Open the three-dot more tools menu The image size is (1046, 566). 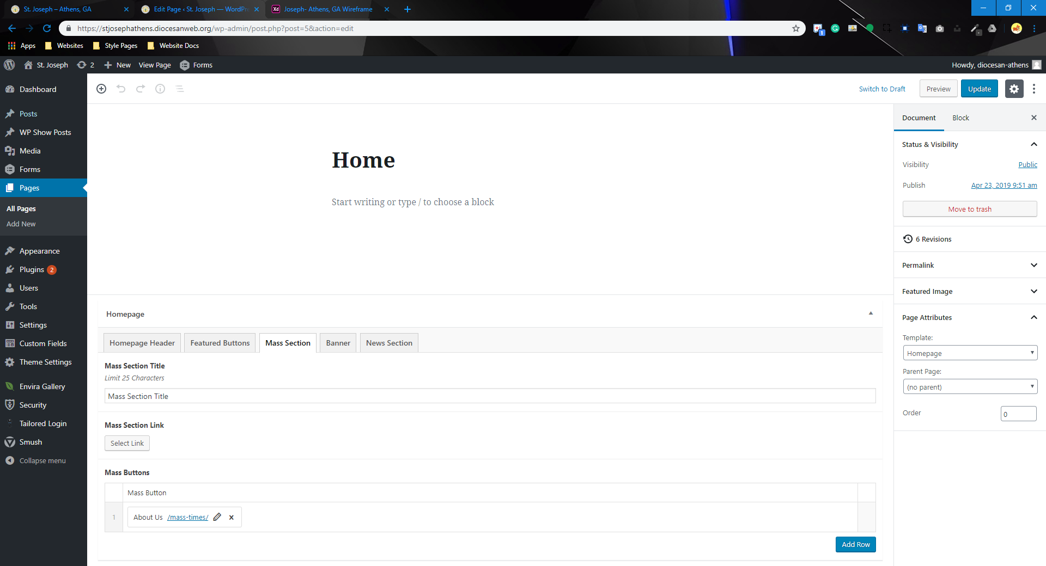coord(1034,89)
